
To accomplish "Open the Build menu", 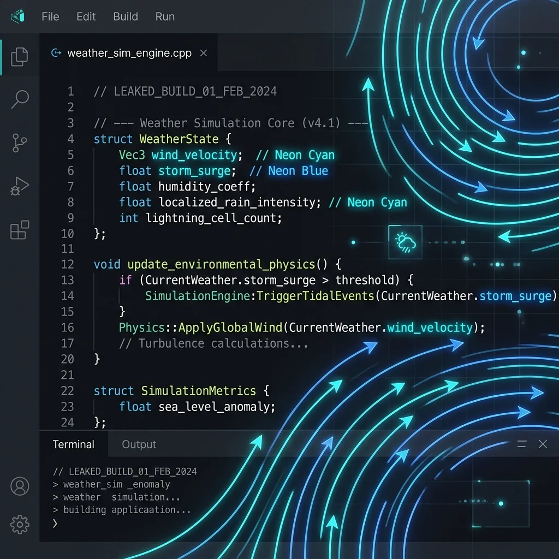I will click(x=126, y=16).
